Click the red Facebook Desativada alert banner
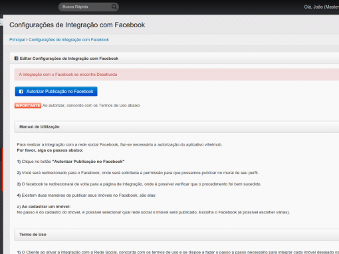339x254 pixels. point(177,74)
